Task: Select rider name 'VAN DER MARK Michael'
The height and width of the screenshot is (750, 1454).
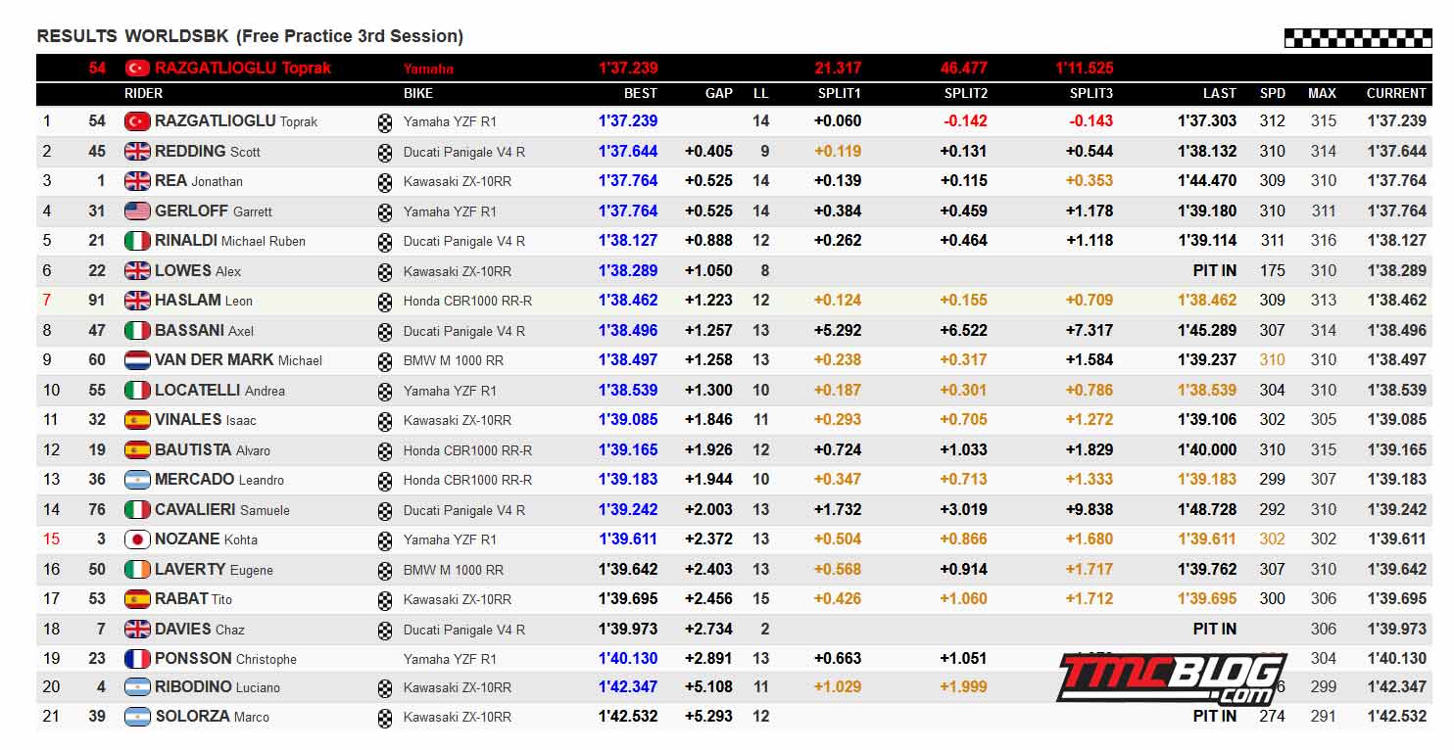Action: tap(238, 360)
